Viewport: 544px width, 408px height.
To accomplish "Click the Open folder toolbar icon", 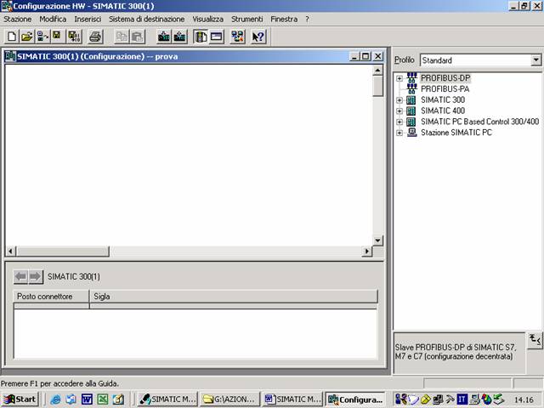I will click(25, 37).
